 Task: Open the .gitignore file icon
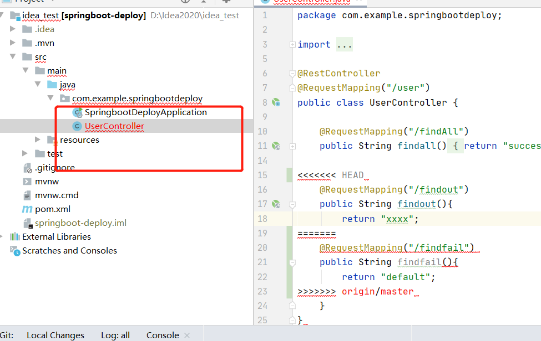point(27,168)
